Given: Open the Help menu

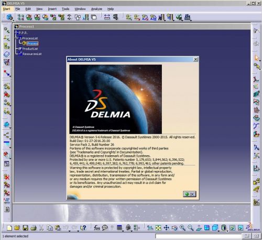Looking at the screenshot, I should (111, 9).
